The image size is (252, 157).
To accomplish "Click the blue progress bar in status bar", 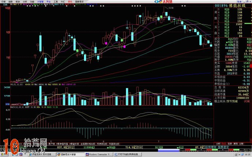I will click(x=168, y=150).
